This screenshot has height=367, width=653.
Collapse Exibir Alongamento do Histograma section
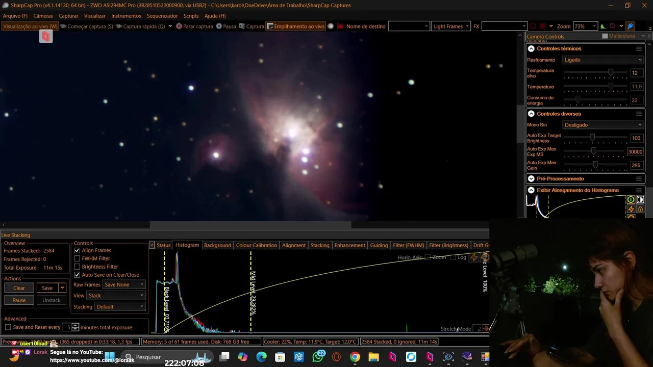(531, 190)
